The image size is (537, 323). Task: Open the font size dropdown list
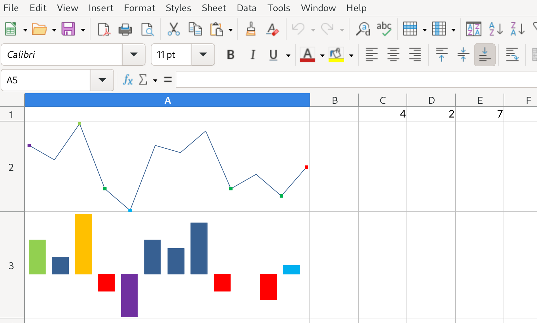pos(203,54)
